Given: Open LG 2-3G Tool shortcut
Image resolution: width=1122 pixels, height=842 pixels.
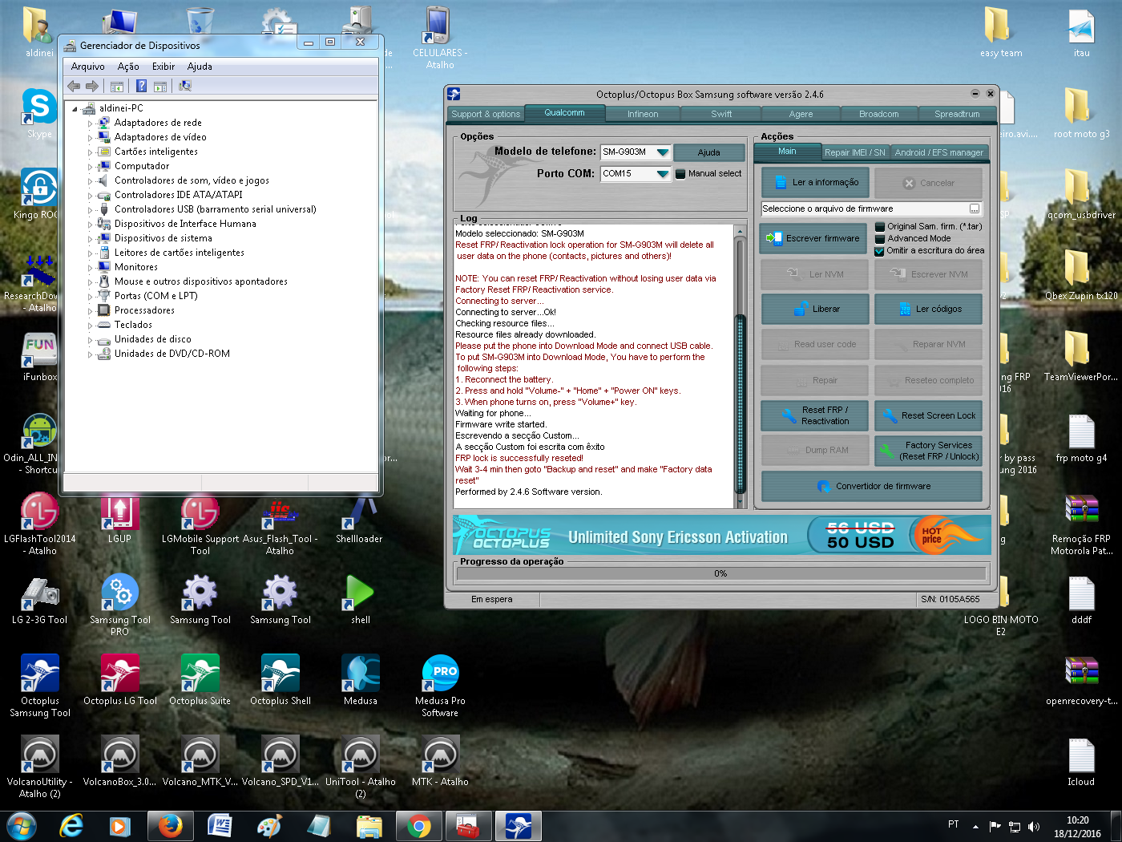Looking at the screenshot, I should click(x=40, y=599).
